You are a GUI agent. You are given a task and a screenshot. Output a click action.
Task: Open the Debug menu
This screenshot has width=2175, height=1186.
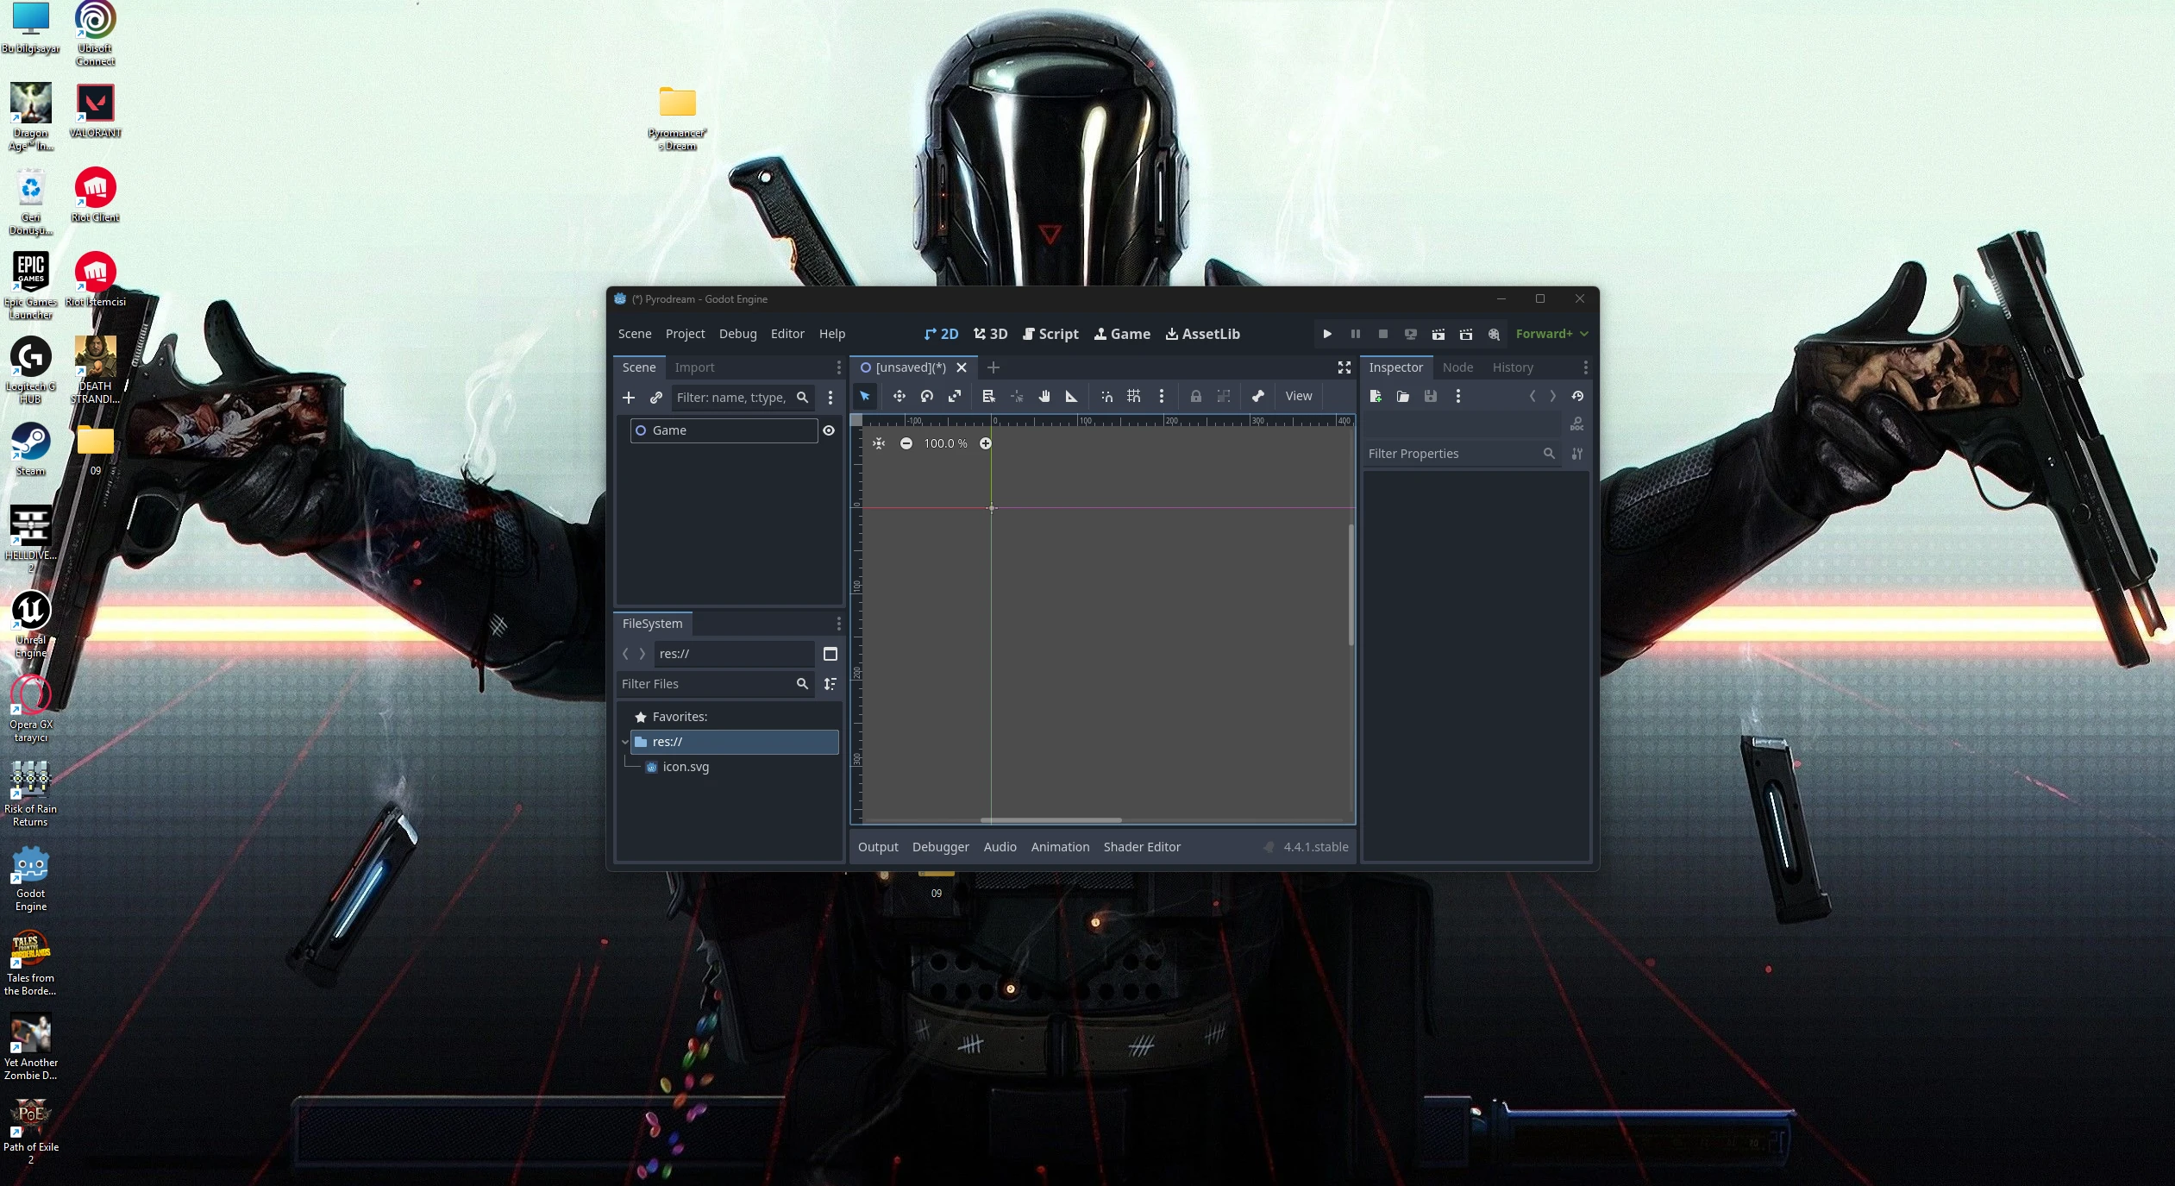coord(738,334)
